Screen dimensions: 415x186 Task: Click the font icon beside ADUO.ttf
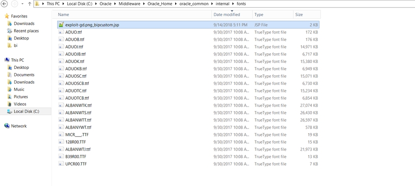coord(61,32)
